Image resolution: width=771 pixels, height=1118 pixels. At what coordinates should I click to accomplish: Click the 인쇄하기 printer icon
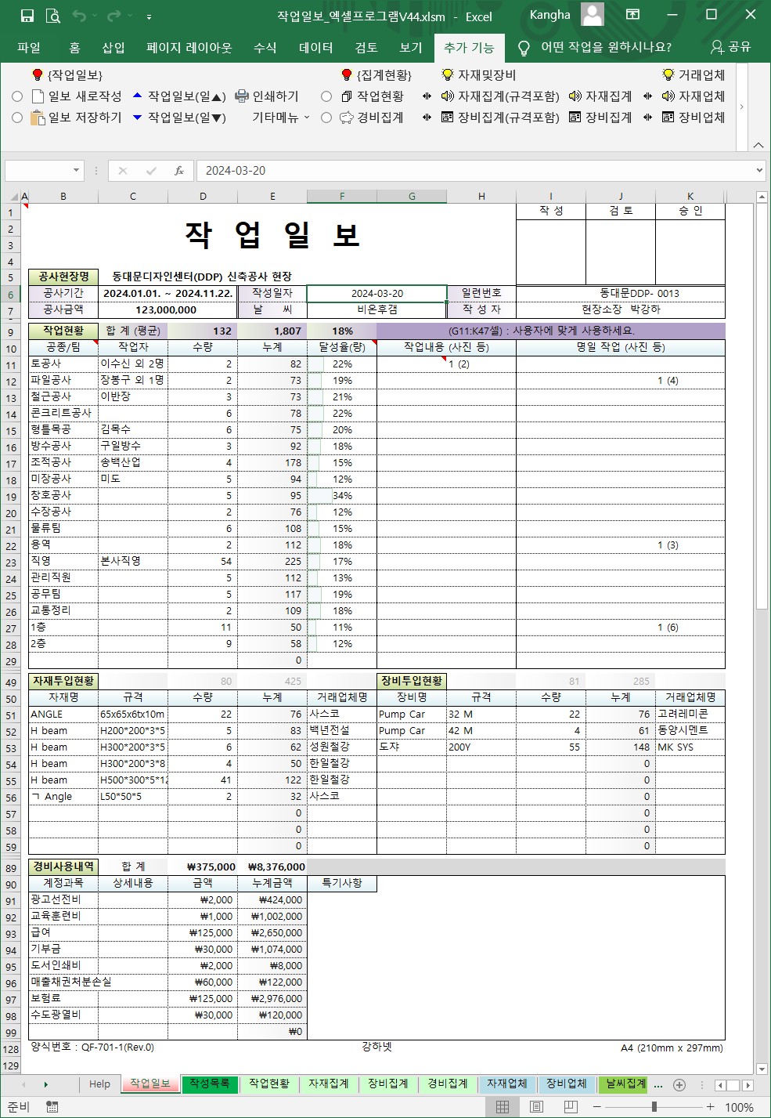242,96
